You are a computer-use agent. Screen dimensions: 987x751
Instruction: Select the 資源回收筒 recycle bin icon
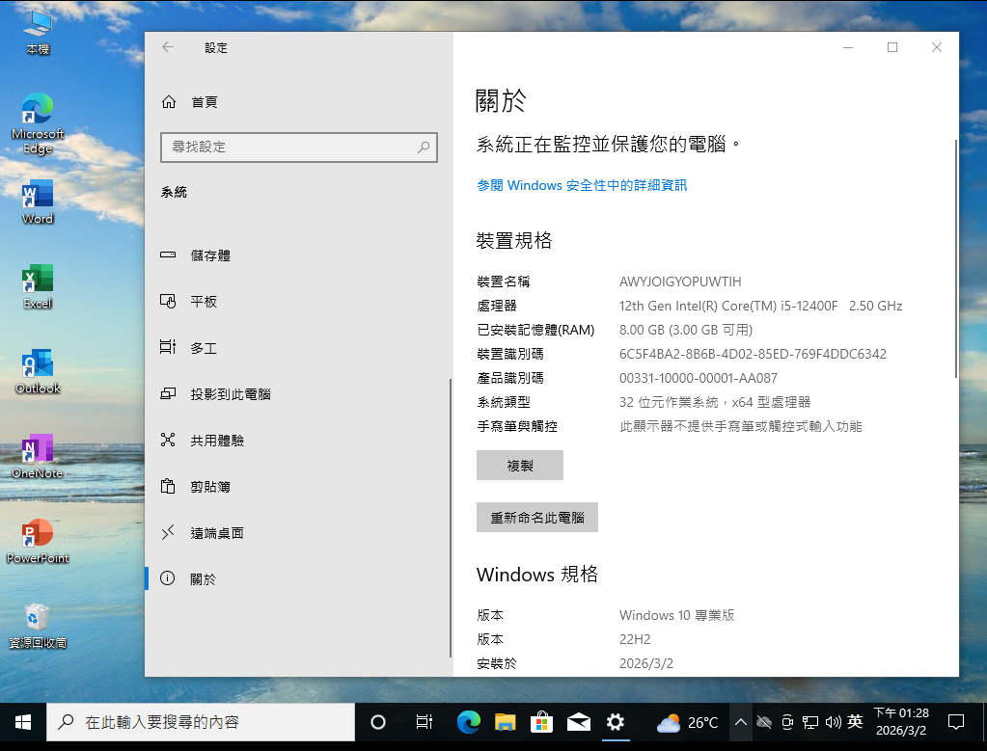pos(38,627)
